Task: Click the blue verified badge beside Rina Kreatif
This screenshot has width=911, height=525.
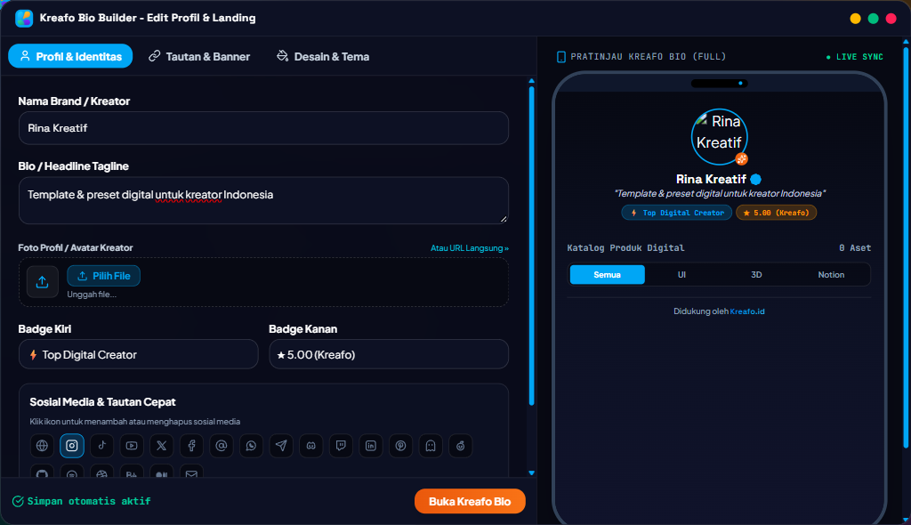Action: [756, 179]
